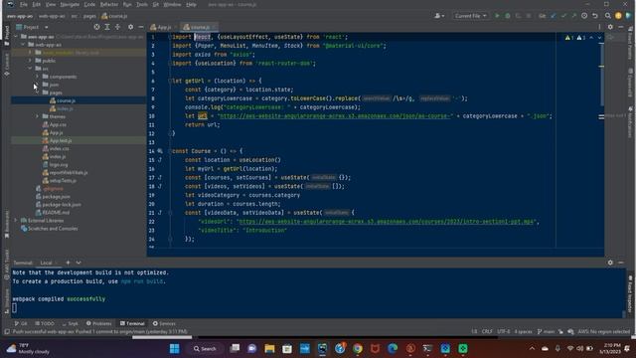Screen dimensions: 636x358
Task: Open Git history clock icon
Action: pos(584,16)
